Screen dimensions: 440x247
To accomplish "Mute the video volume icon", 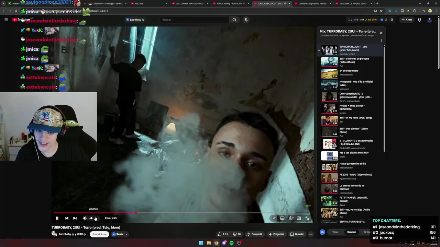I will [x=85, y=218].
